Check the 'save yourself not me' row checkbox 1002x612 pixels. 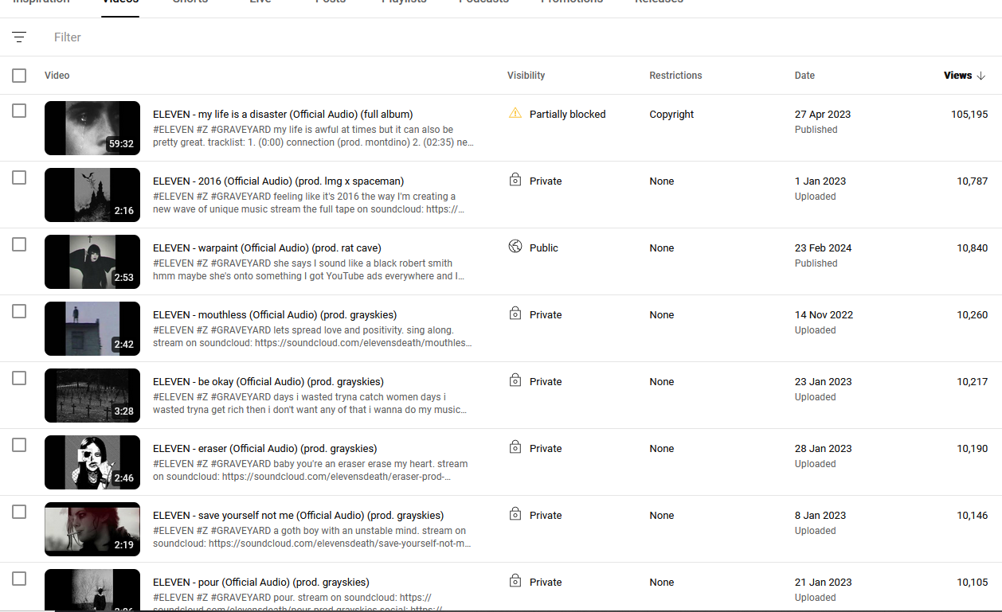click(19, 512)
